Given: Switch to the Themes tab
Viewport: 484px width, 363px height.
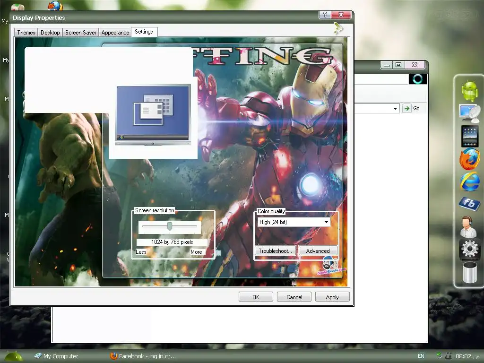Looking at the screenshot, I should click(x=26, y=33).
